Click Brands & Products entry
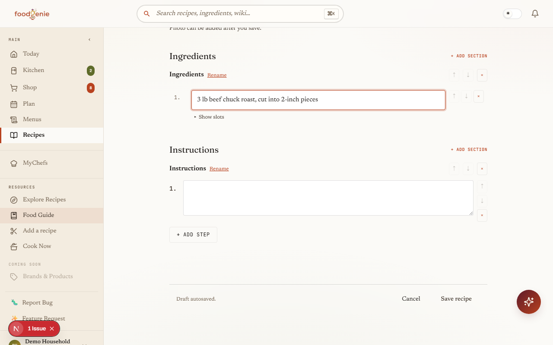Viewport: 553px width, 345px height. [x=52, y=276]
